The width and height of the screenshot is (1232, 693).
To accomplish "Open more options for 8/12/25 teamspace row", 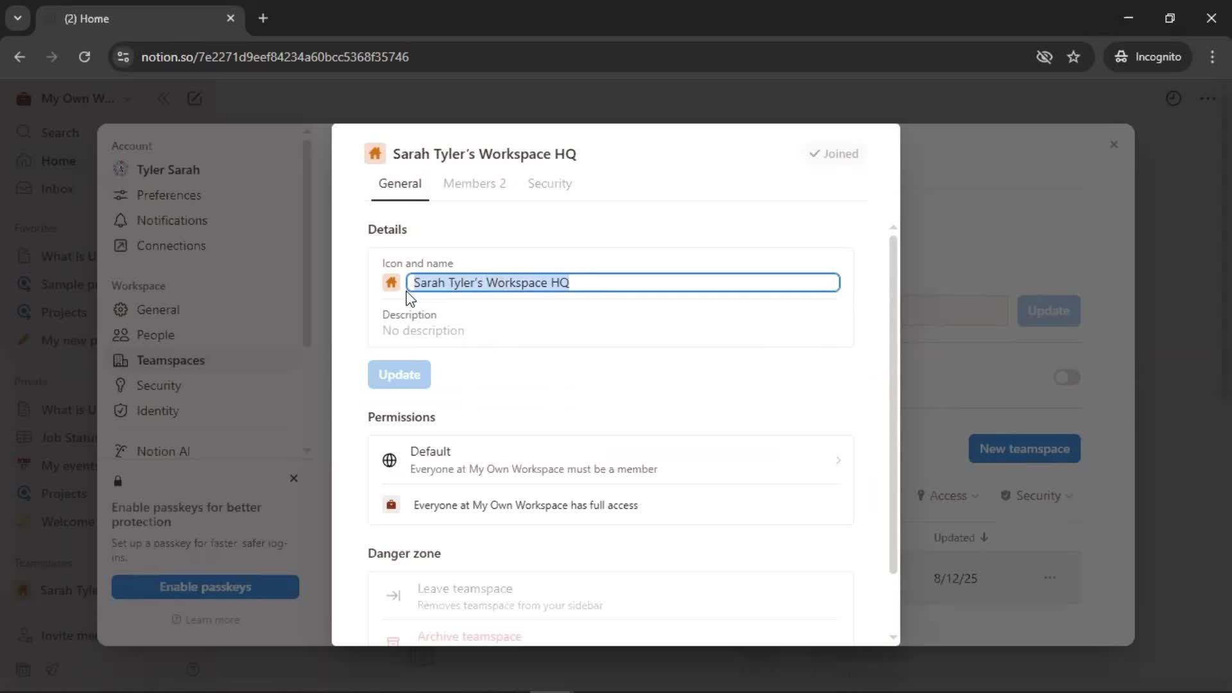I will tap(1050, 578).
